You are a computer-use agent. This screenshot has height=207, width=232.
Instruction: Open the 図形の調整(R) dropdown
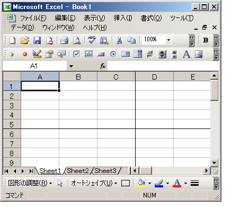tap(30, 183)
